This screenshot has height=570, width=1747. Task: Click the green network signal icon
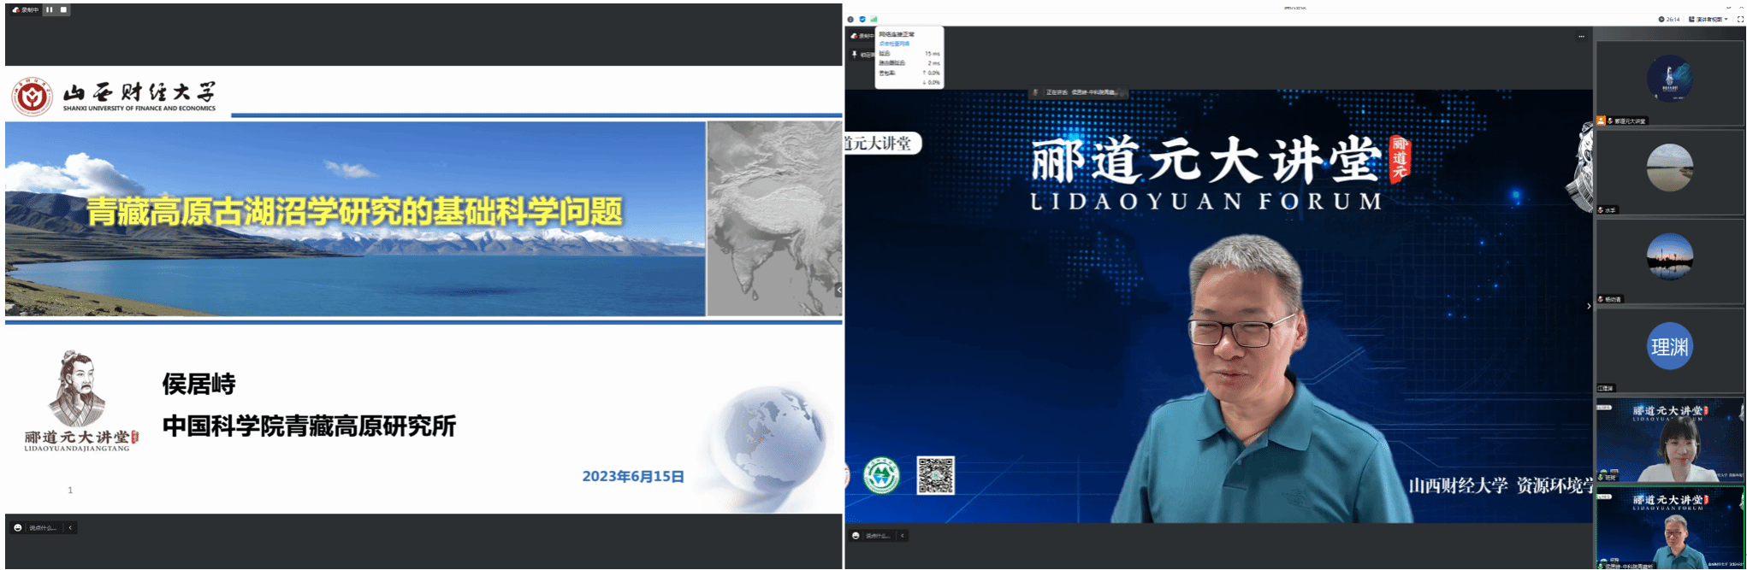(x=873, y=19)
